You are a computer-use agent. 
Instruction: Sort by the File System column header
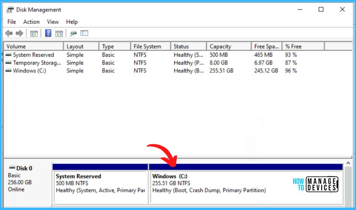pyautogui.click(x=151, y=46)
